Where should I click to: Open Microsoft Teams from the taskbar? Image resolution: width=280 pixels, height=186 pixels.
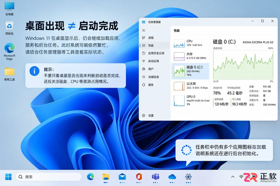tap(155, 177)
